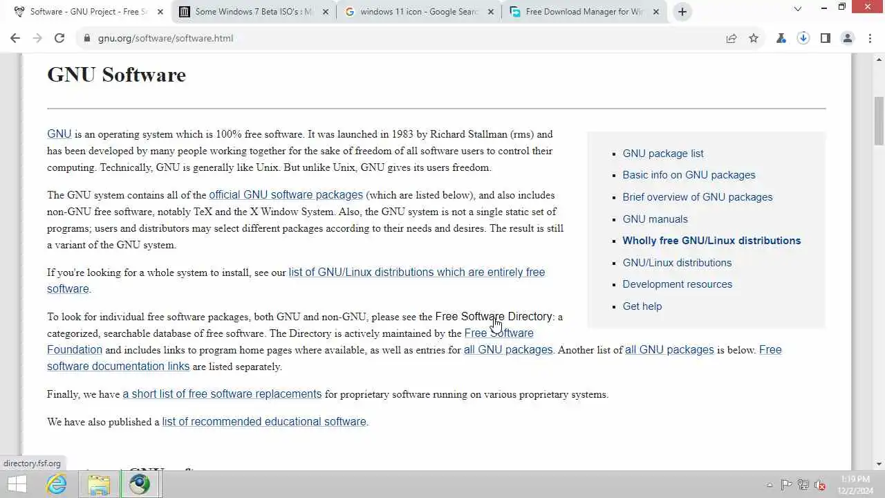885x498 pixels.
Task: Show hidden tray icons arrow
Action: pyautogui.click(x=770, y=485)
